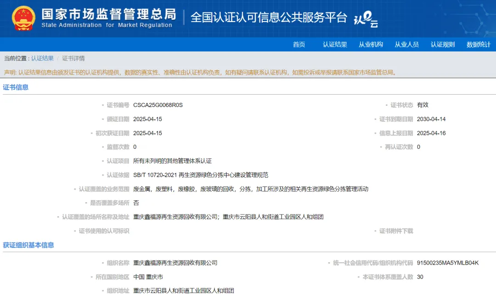Go to 从业机构 in the navigation bar

pyautogui.click(x=371, y=45)
